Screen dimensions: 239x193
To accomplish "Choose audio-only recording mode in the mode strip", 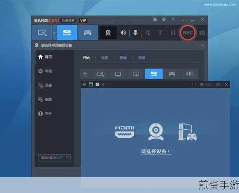I will click(x=190, y=74).
